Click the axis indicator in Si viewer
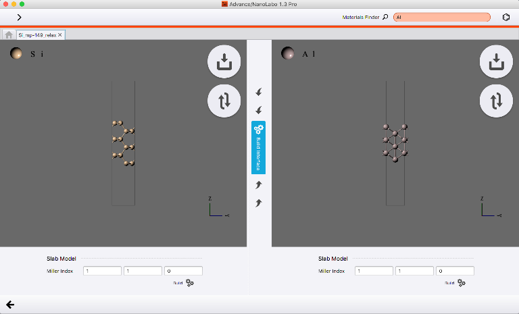Screen dimensions: 519x314 219,207
